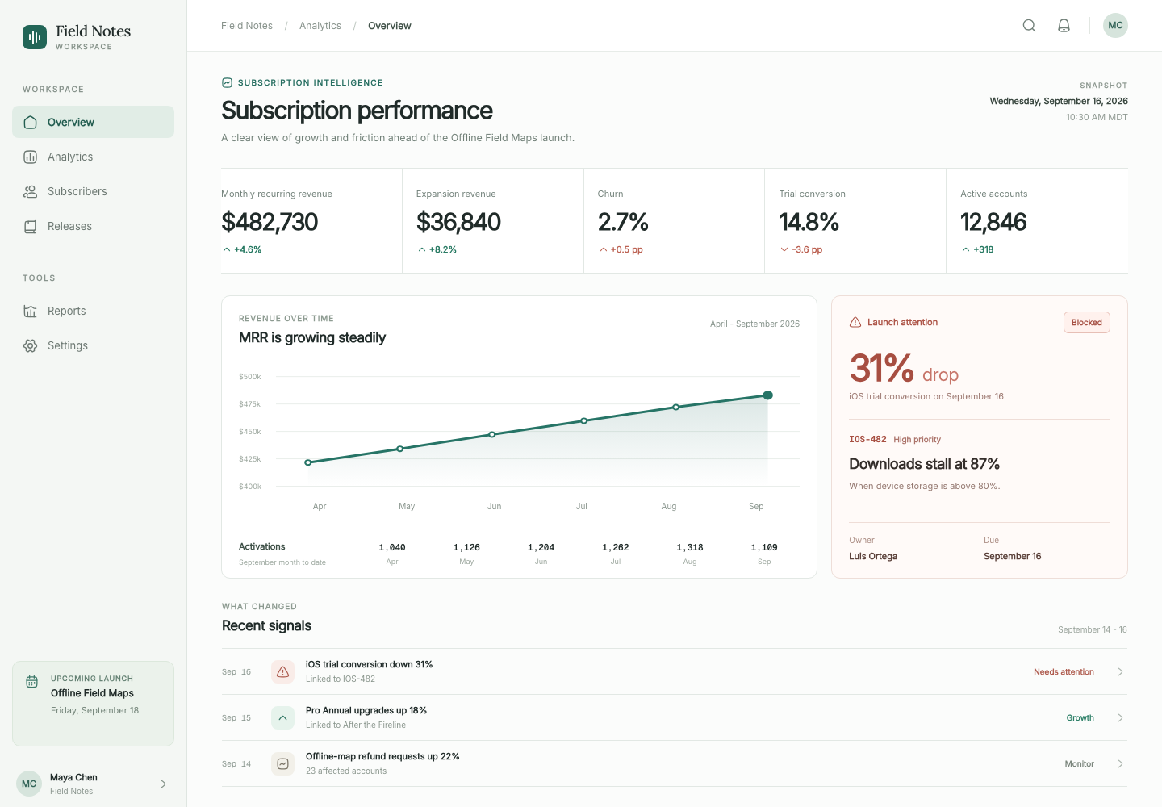Click the 2.7% churn value

(x=623, y=222)
